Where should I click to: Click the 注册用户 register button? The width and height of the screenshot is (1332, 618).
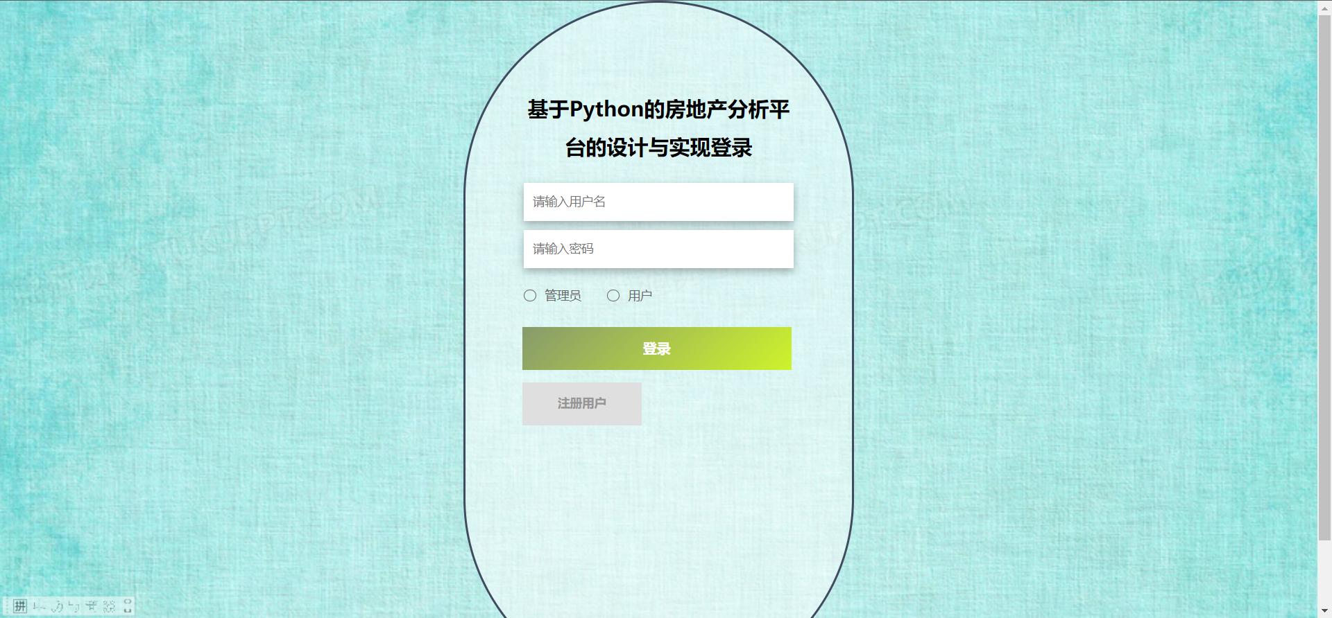point(582,403)
